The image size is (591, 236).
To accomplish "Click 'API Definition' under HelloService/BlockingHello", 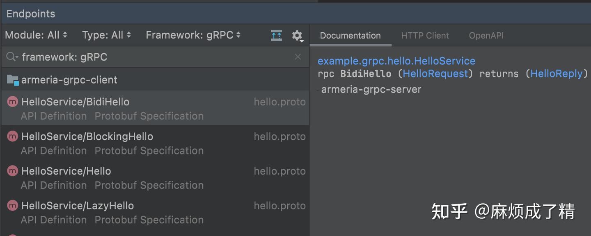I will point(54,151).
